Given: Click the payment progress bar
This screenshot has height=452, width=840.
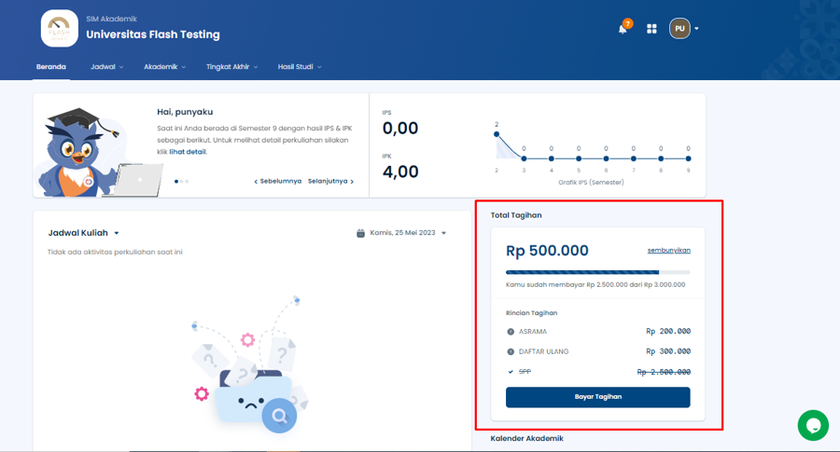Looking at the screenshot, I should [597, 272].
